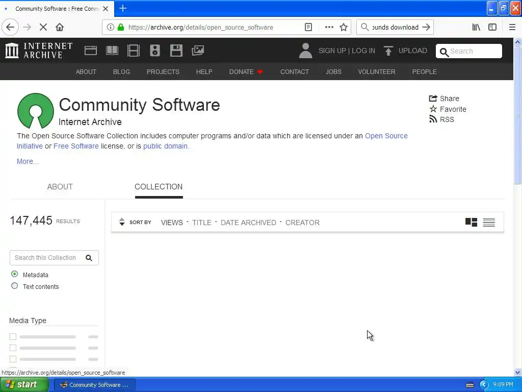Favorite this collection
Screen dimensions: 522x392
point(448,109)
